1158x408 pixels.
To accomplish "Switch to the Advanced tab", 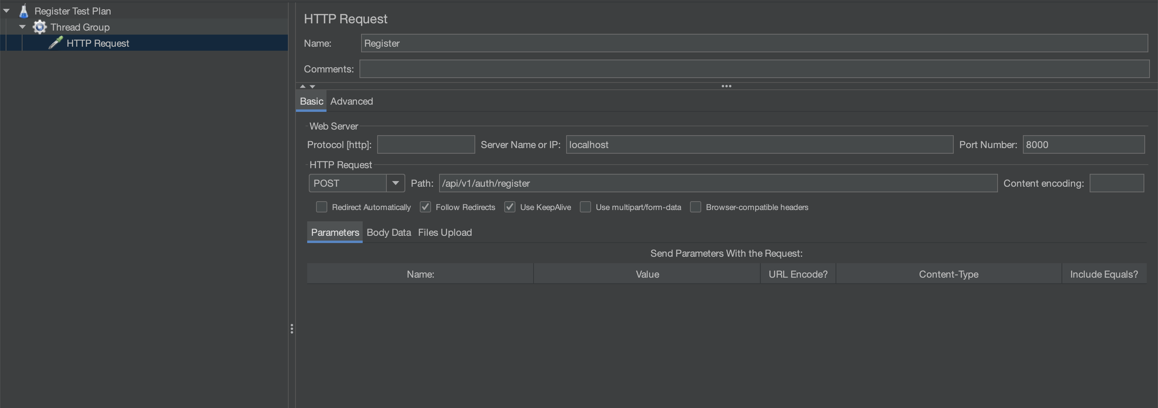I will click(351, 101).
